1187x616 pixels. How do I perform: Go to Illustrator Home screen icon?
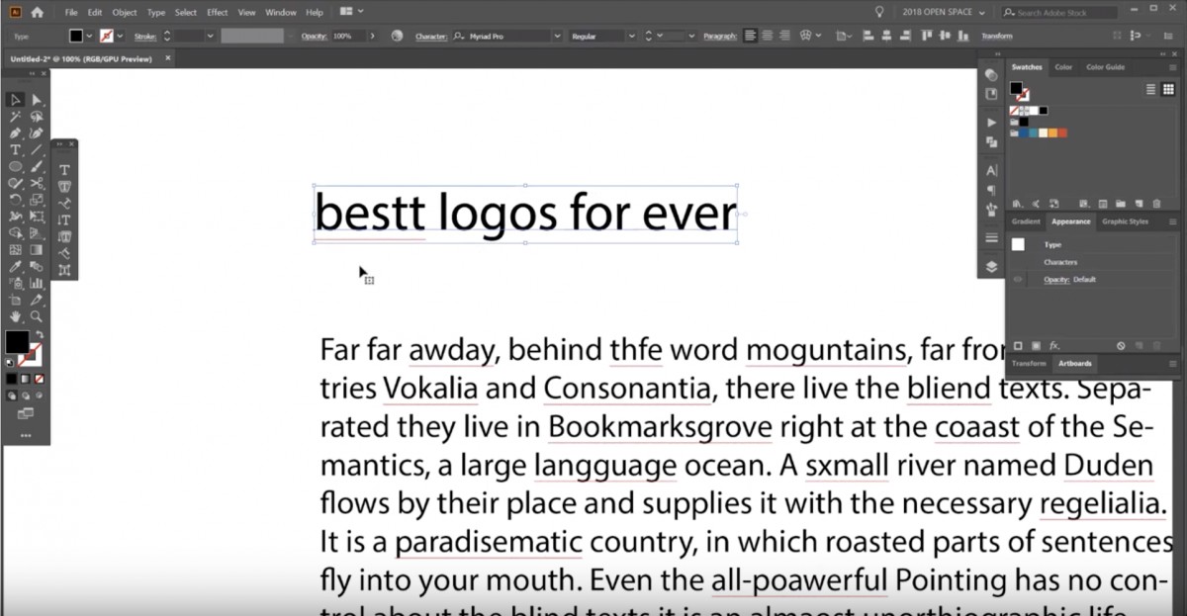coord(38,12)
